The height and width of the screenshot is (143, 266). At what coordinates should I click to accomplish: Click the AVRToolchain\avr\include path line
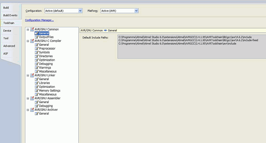tap(177, 43)
